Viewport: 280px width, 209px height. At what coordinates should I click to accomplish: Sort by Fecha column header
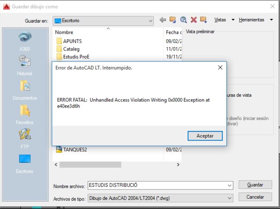tap(173, 32)
